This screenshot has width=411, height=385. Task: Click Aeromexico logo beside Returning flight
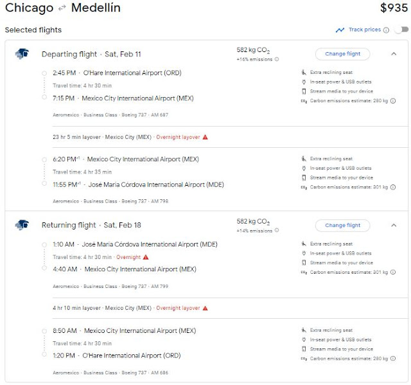(22, 225)
